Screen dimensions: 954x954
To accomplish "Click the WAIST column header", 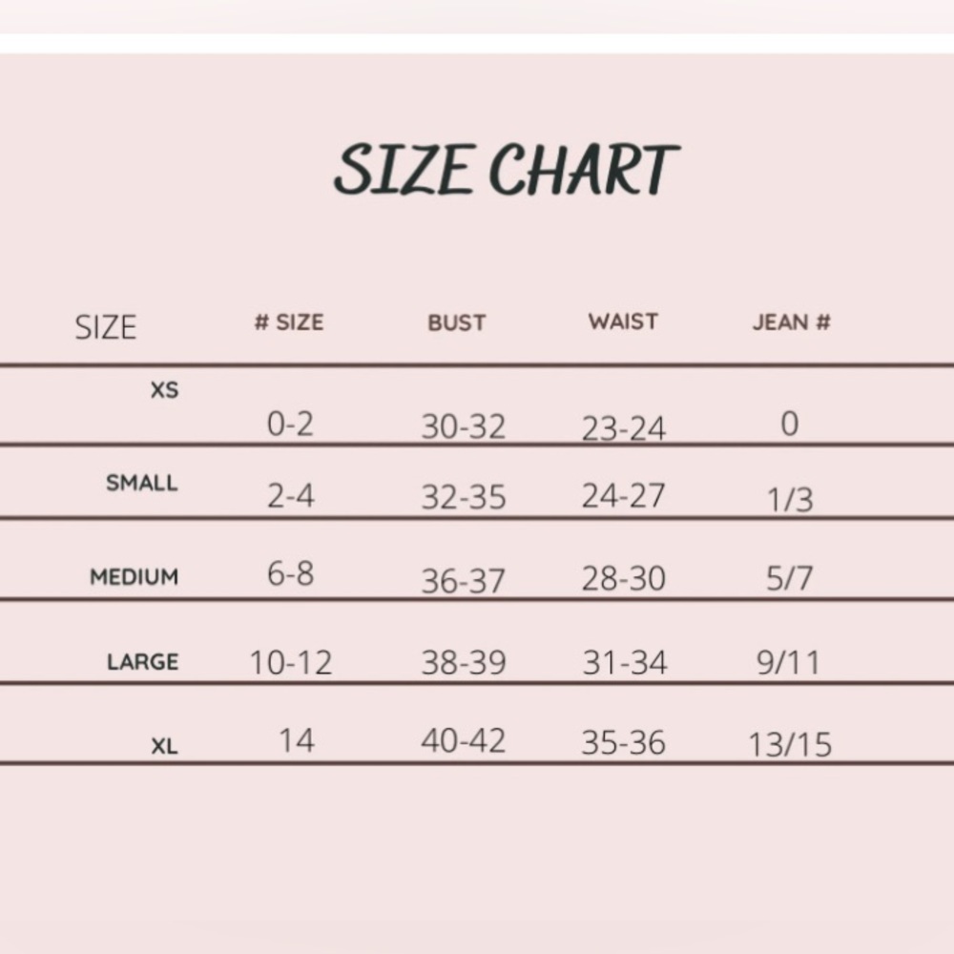I will [x=623, y=321].
